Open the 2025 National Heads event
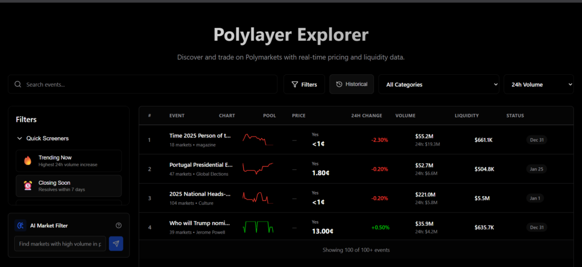582x267 pixels. [200, 194]
